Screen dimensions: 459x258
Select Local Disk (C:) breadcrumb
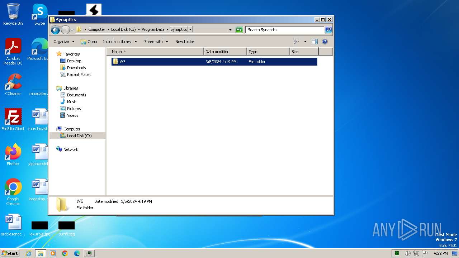pyautogui.click(x=123, y=30)
